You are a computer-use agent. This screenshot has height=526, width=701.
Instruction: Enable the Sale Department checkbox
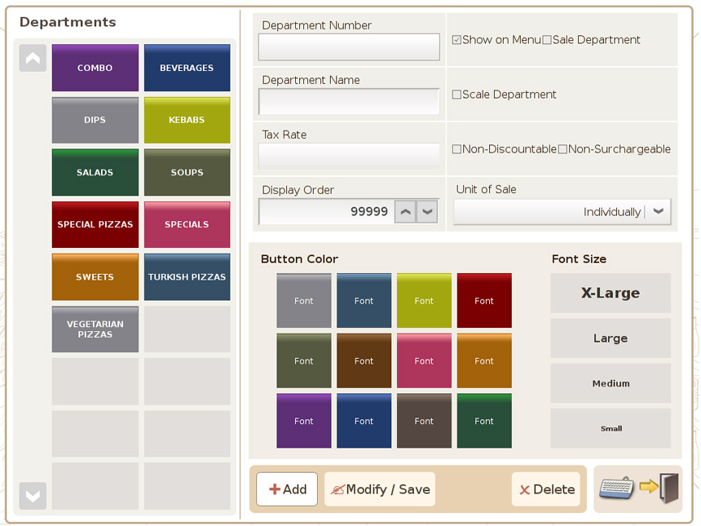pos(547,40)
